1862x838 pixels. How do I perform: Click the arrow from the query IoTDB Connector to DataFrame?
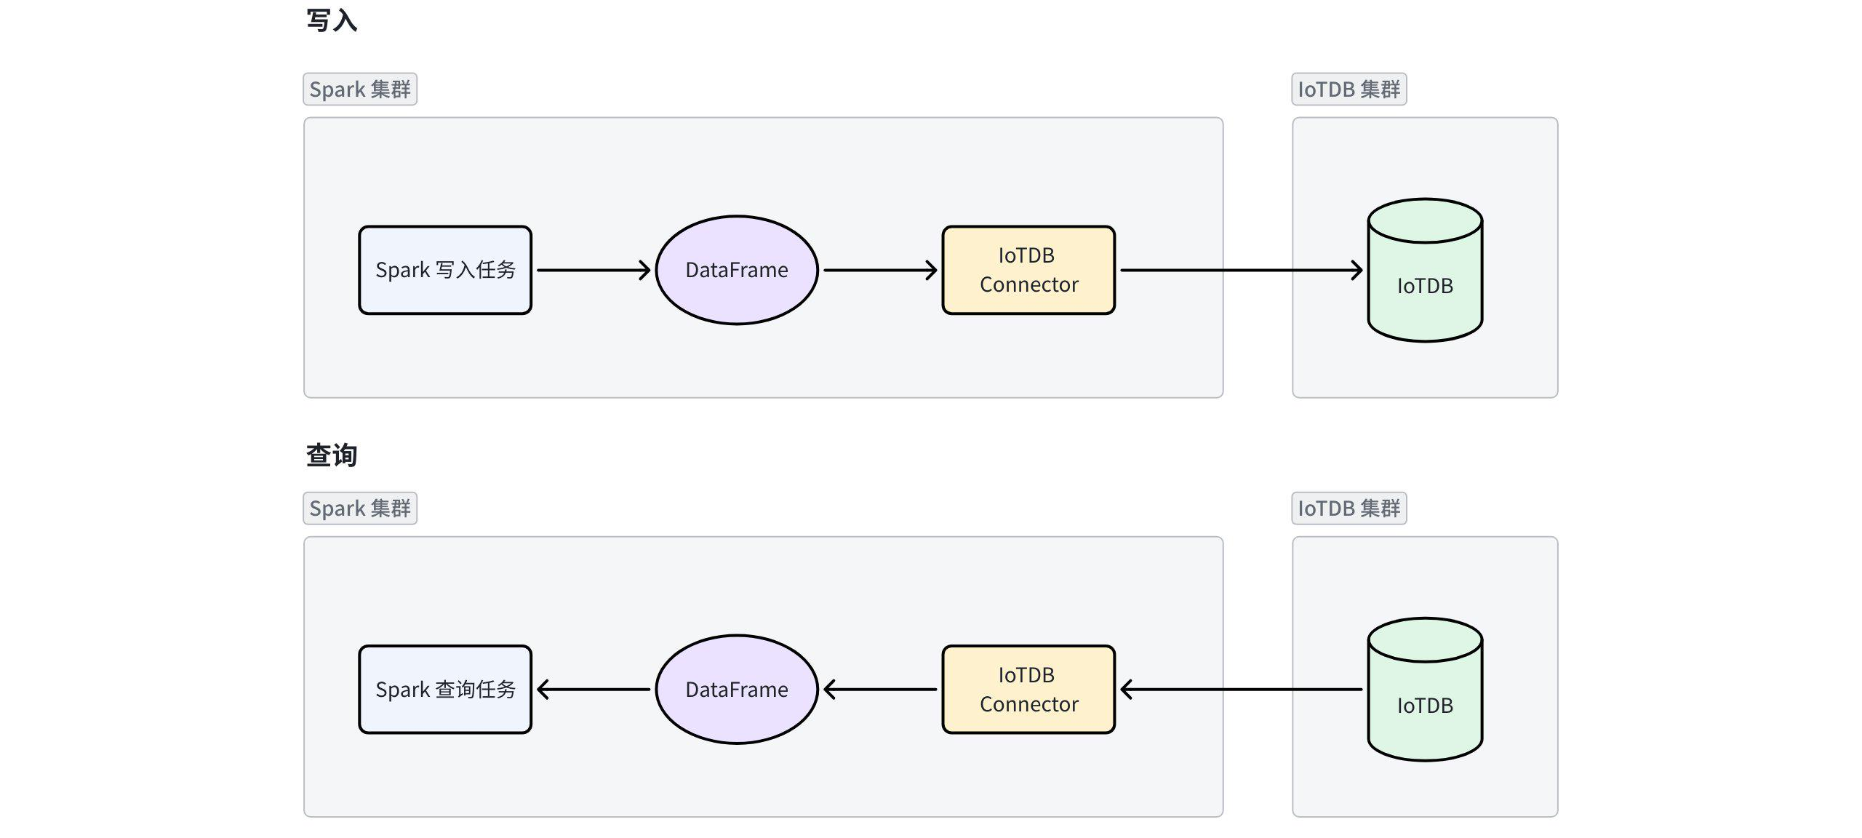pyautogui.click(x=880, y=690)
